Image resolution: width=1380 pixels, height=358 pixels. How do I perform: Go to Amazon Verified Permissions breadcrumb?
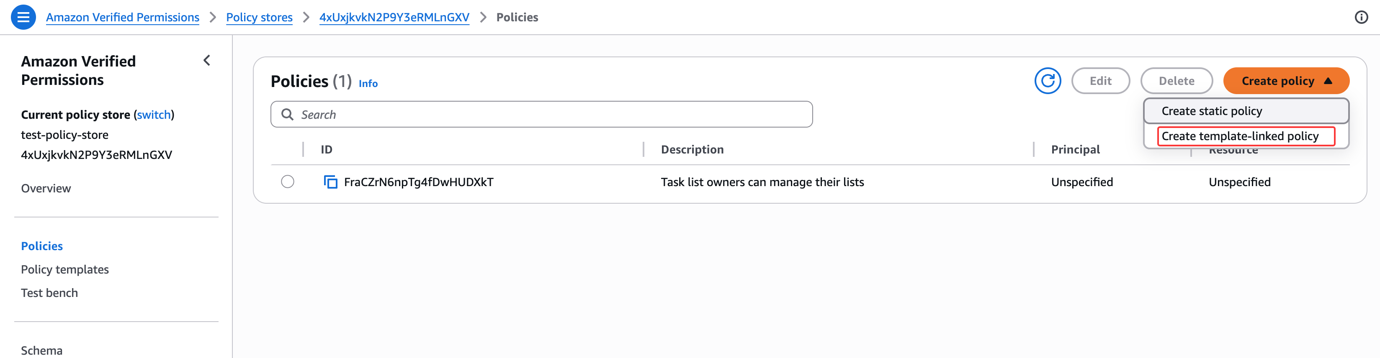click(123, 17)
